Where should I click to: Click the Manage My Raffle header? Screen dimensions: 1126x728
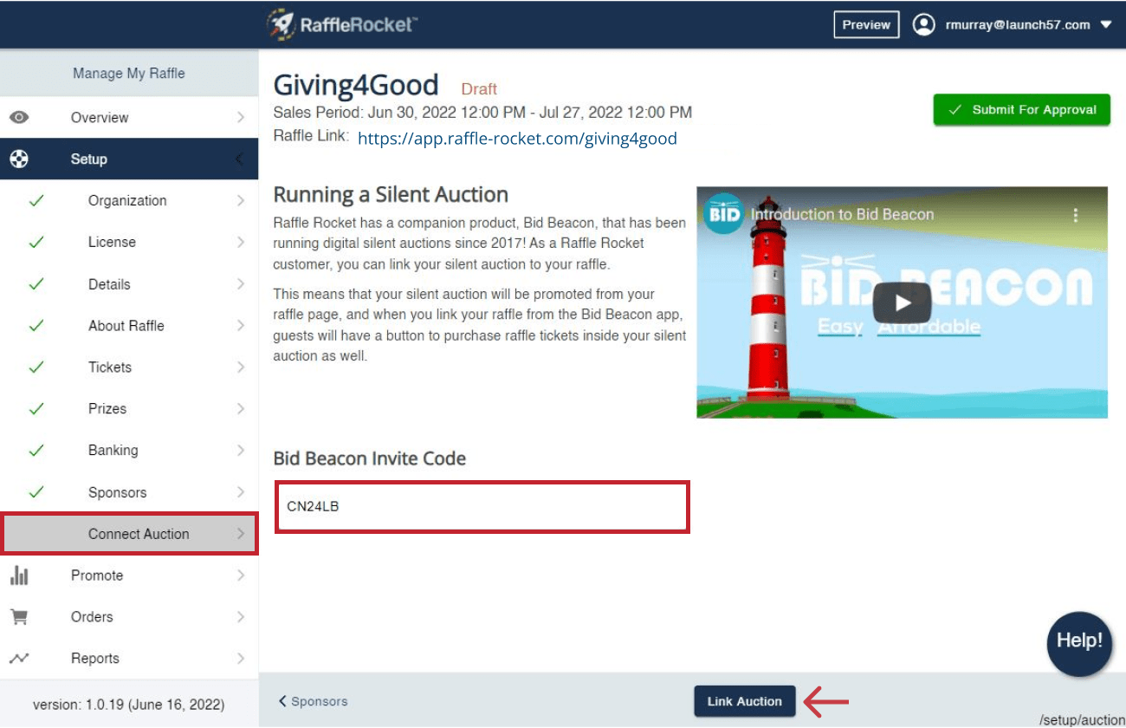coord(129,74)
